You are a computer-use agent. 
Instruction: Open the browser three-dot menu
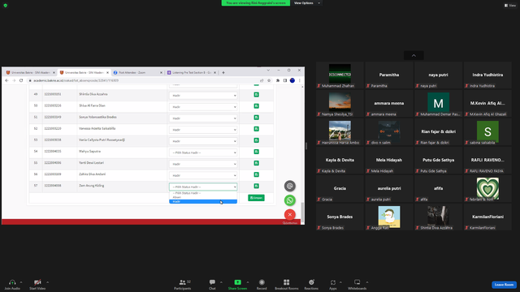pos(300,80)
